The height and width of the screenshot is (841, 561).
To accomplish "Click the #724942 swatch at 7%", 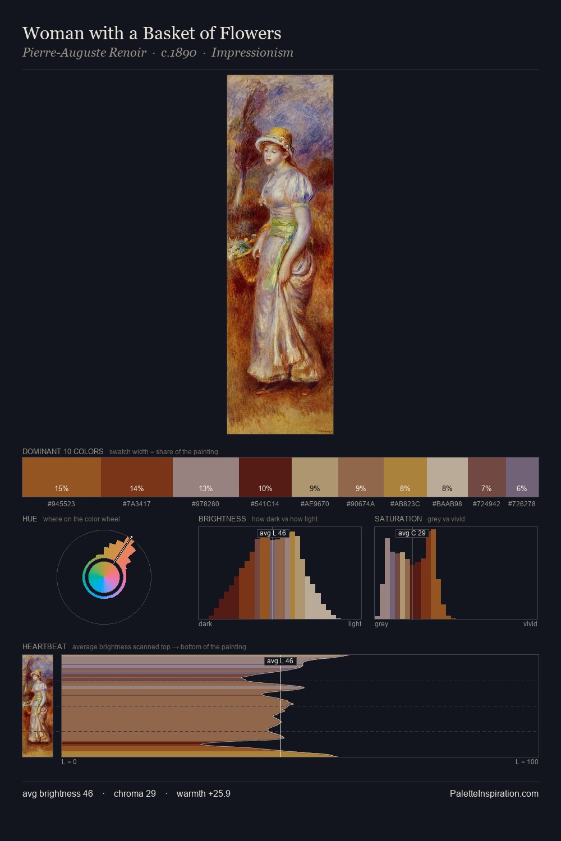I will point(487,477).
